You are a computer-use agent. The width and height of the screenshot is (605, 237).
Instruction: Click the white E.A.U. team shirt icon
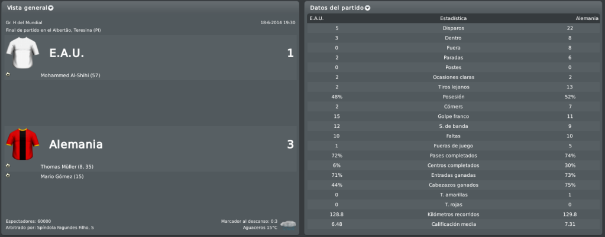click(x=22, y=52)
